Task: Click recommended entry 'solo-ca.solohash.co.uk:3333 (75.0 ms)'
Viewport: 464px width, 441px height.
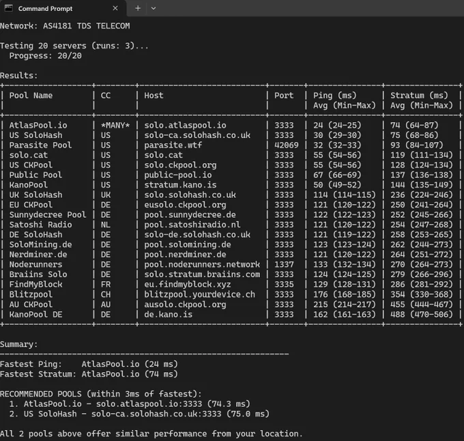Action: (180, 414)
